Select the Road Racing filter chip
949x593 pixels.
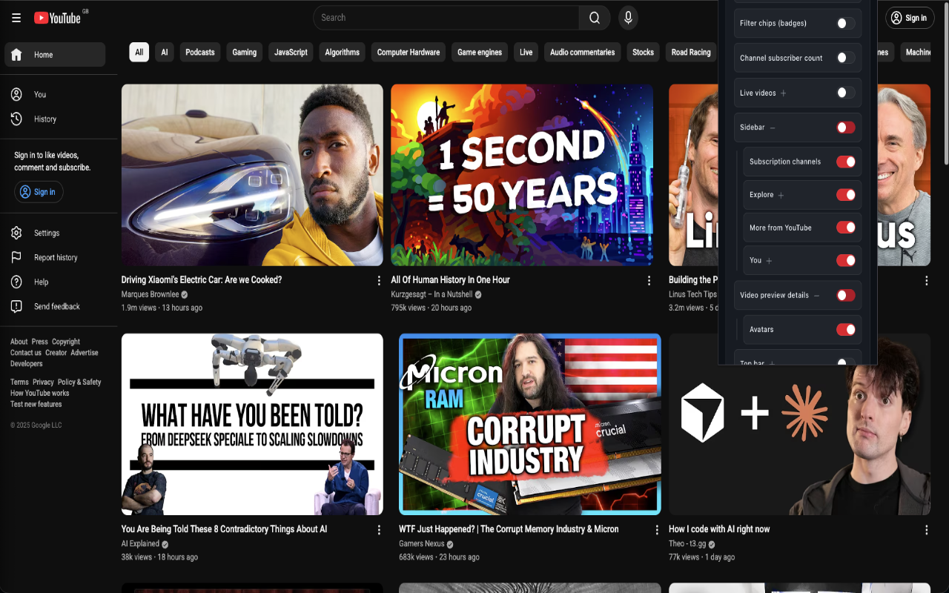(x=691, y=52)
